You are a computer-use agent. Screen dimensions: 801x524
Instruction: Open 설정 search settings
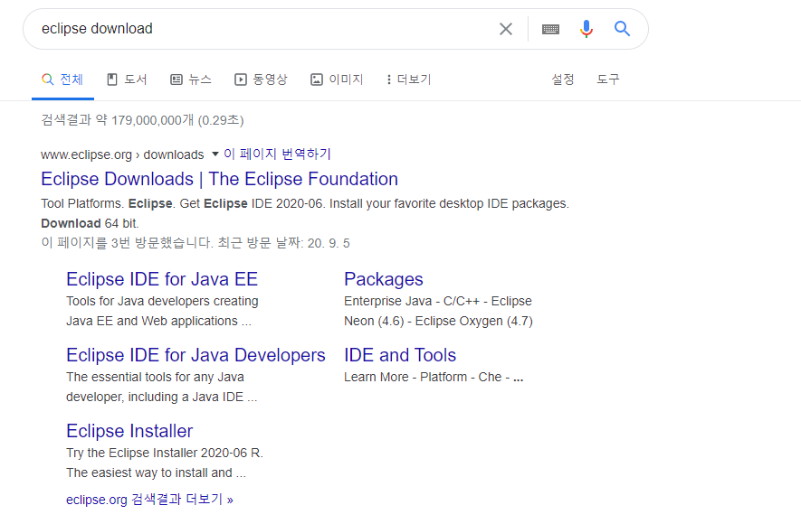pos(562,80)
